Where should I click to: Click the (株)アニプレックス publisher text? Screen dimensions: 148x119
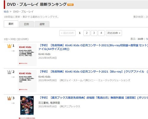[70, 107]
